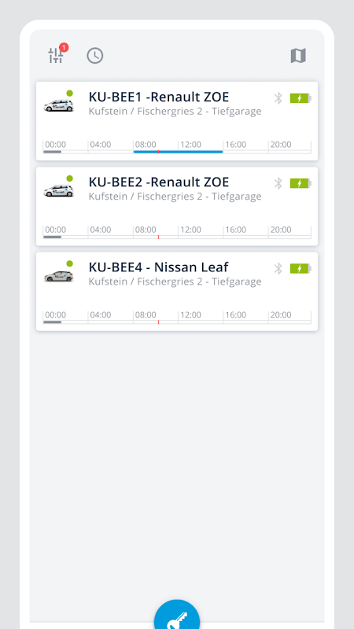Switch to map view icon

pos(298,55)
